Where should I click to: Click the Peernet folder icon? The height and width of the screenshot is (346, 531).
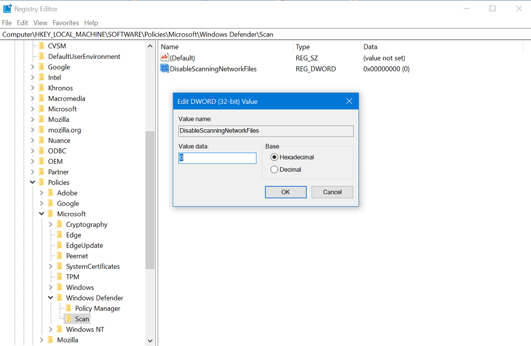tap(59, 256)
